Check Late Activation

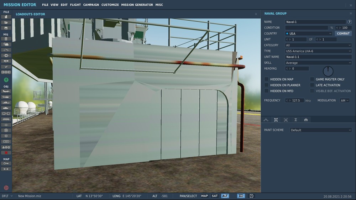312,85
